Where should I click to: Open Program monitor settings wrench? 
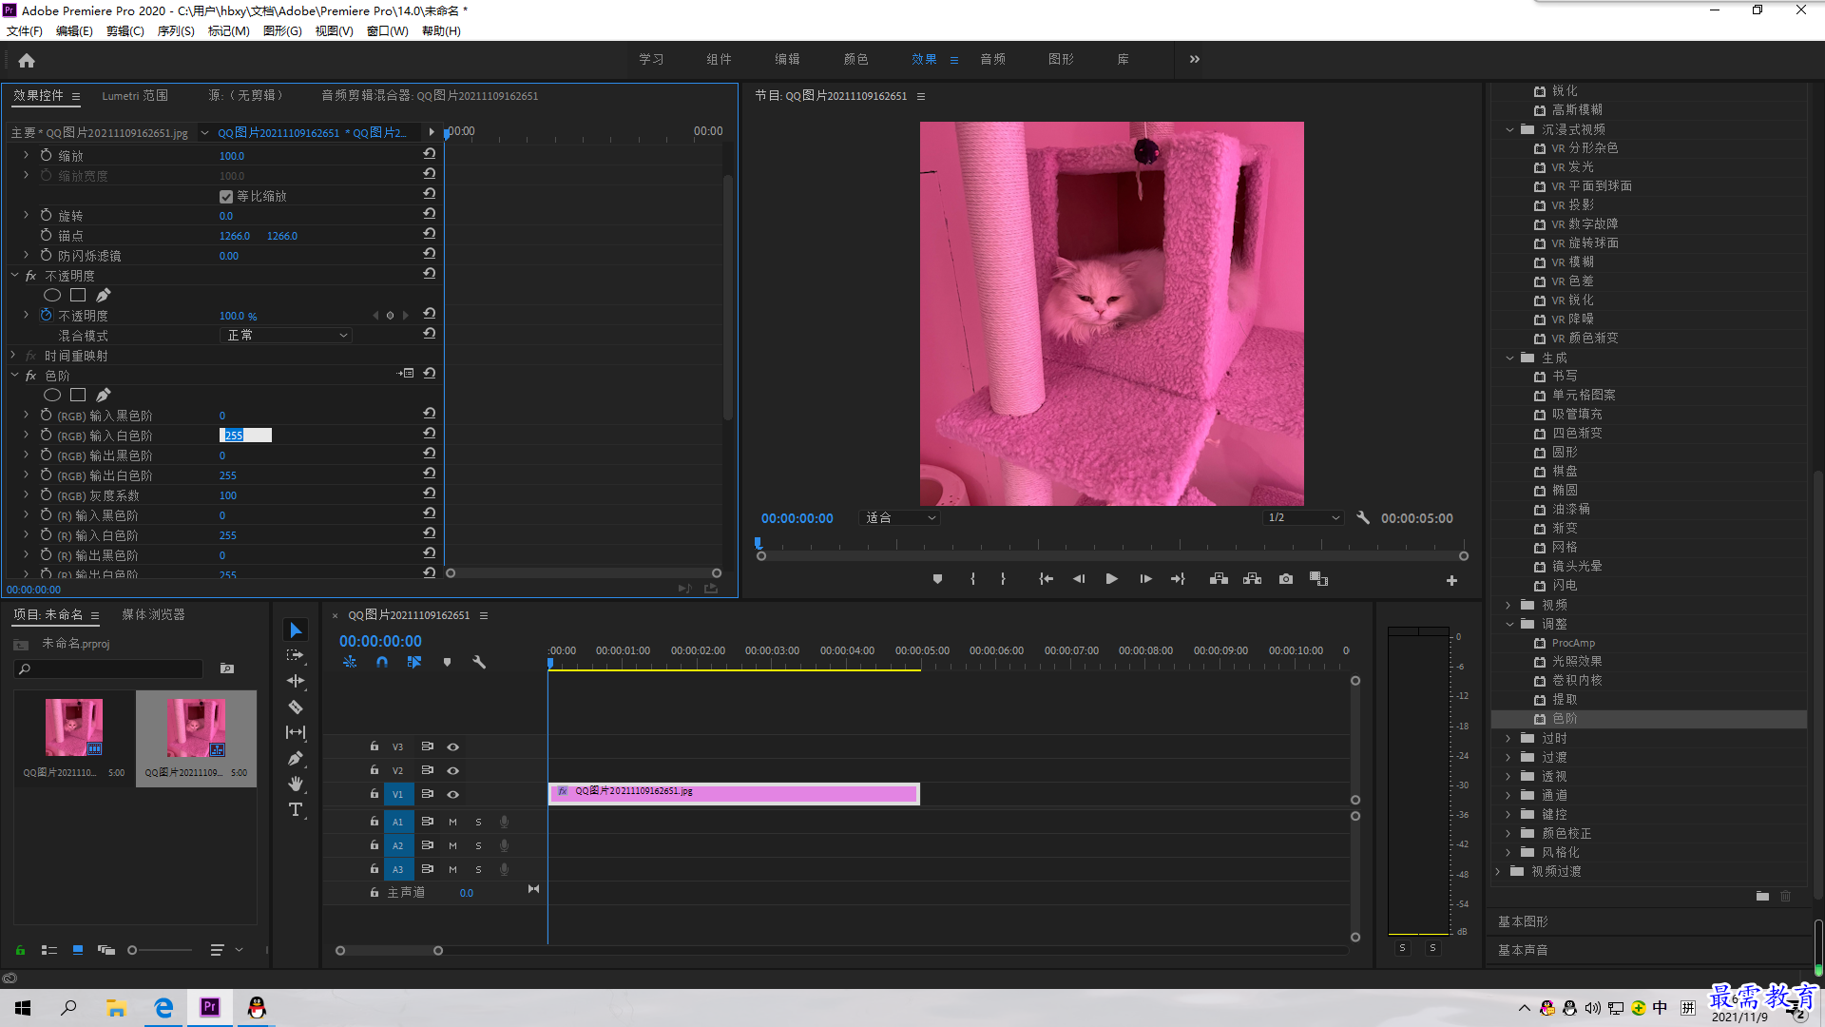click(1363, 518)
